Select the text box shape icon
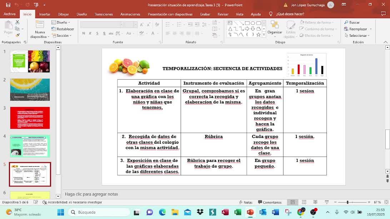The image size is (390, 219). (230, 23)
